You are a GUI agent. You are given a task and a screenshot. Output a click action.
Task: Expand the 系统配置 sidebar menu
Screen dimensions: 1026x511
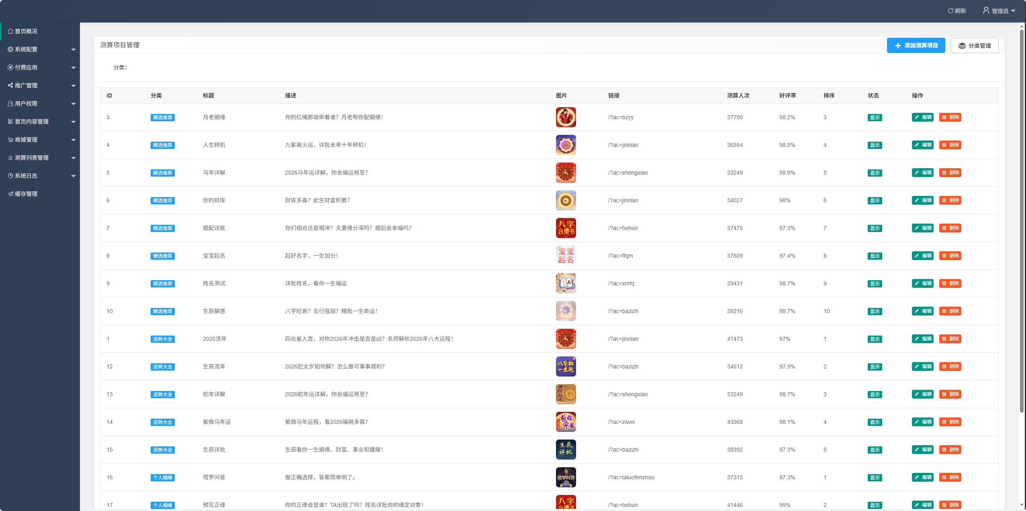[40, 49]
